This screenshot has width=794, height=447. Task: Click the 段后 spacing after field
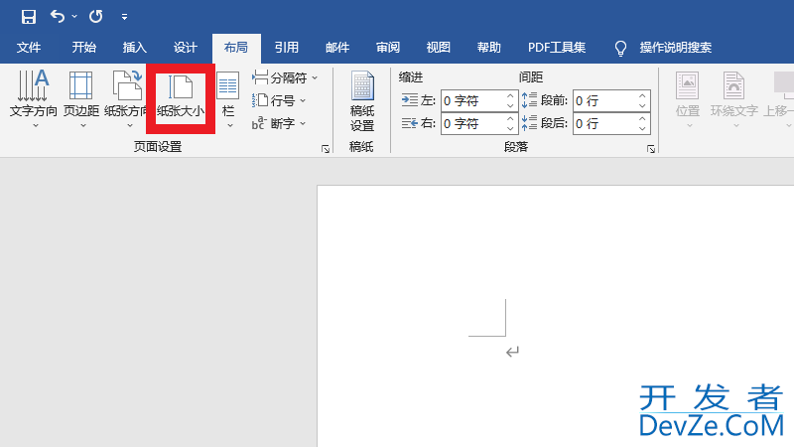[x=604, y=123]
